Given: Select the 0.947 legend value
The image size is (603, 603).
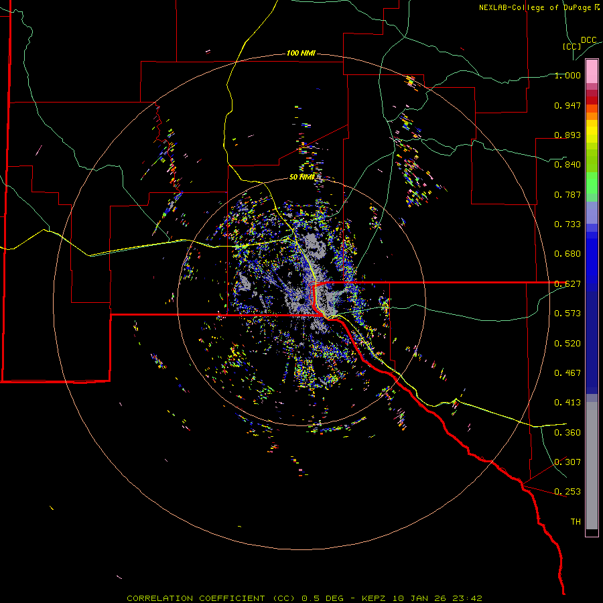Looking at the screenshot, I should click(567, 105).
